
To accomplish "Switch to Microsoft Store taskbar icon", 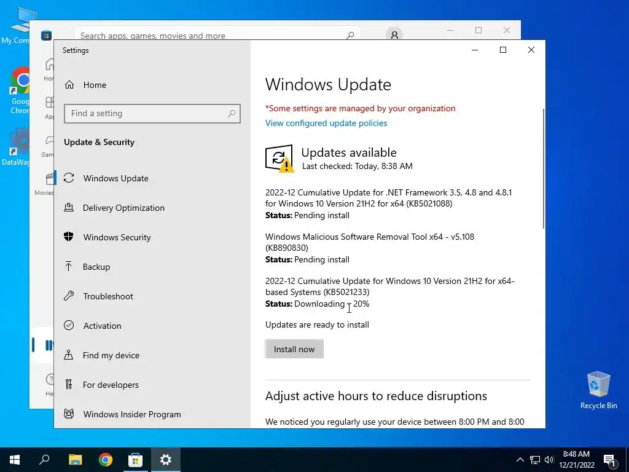I will point(136,460).
